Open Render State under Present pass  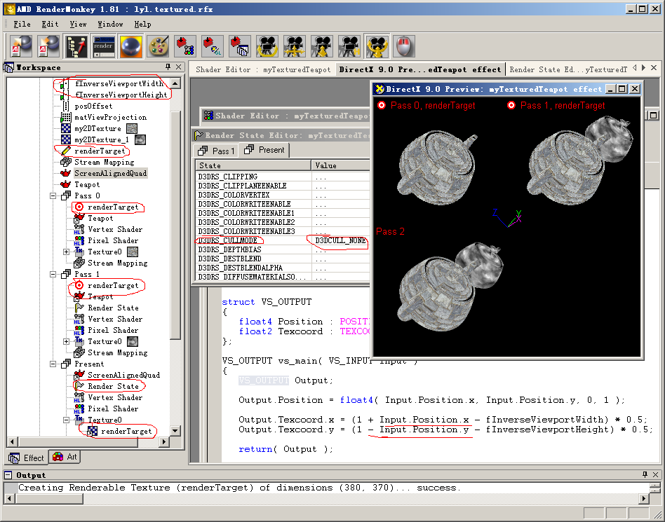(x=113, y=386)
